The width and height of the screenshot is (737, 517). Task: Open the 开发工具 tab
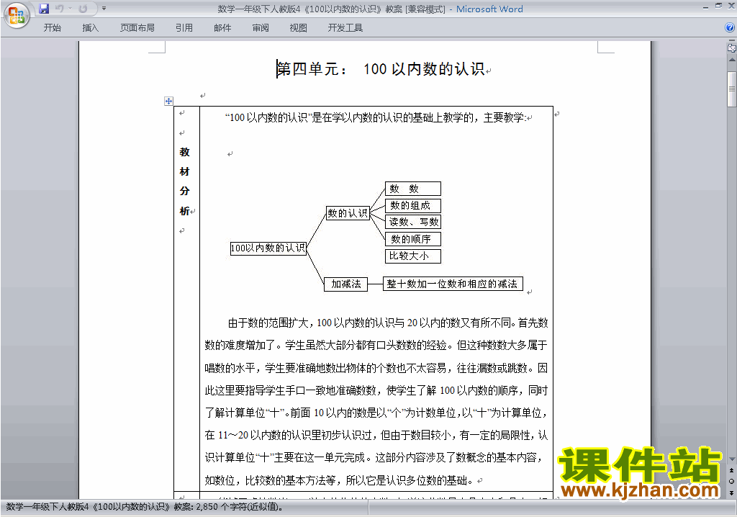345,28
